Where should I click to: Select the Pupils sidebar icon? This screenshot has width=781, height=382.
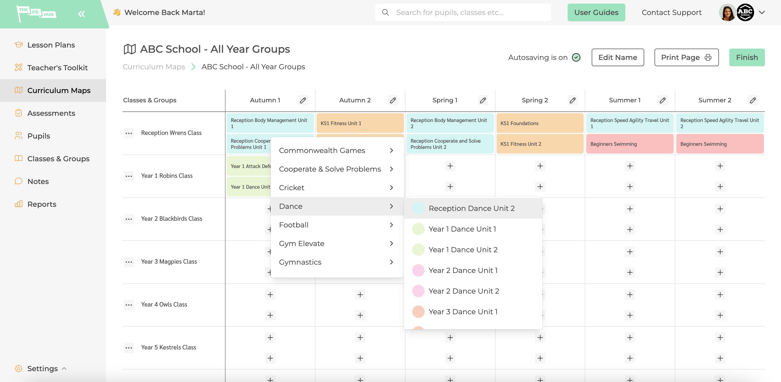(19, 136)
